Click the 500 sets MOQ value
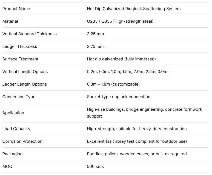Screen dimensions: 212x175 click(x=95, y=167)
